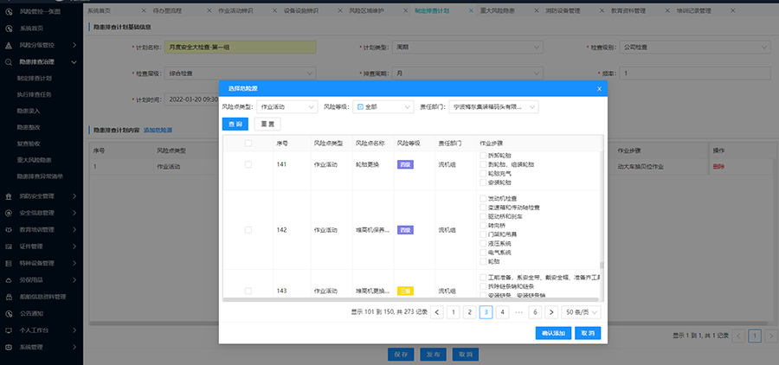
Task: Click the 系统管理 sidebar icon
Action: [9, 347]
